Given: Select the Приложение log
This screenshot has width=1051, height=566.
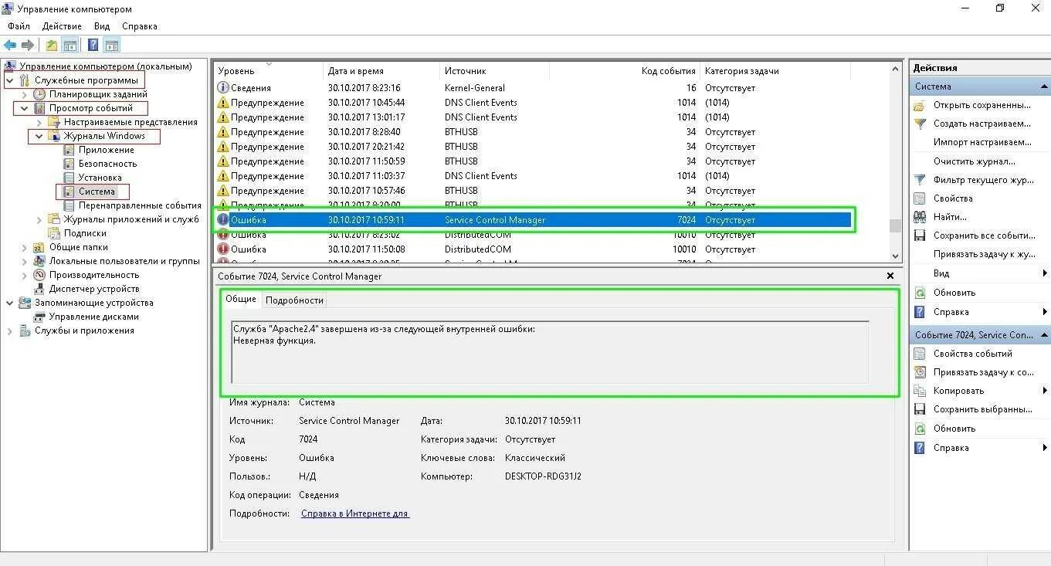Looking at the screenshot, I should pos(107,150).
